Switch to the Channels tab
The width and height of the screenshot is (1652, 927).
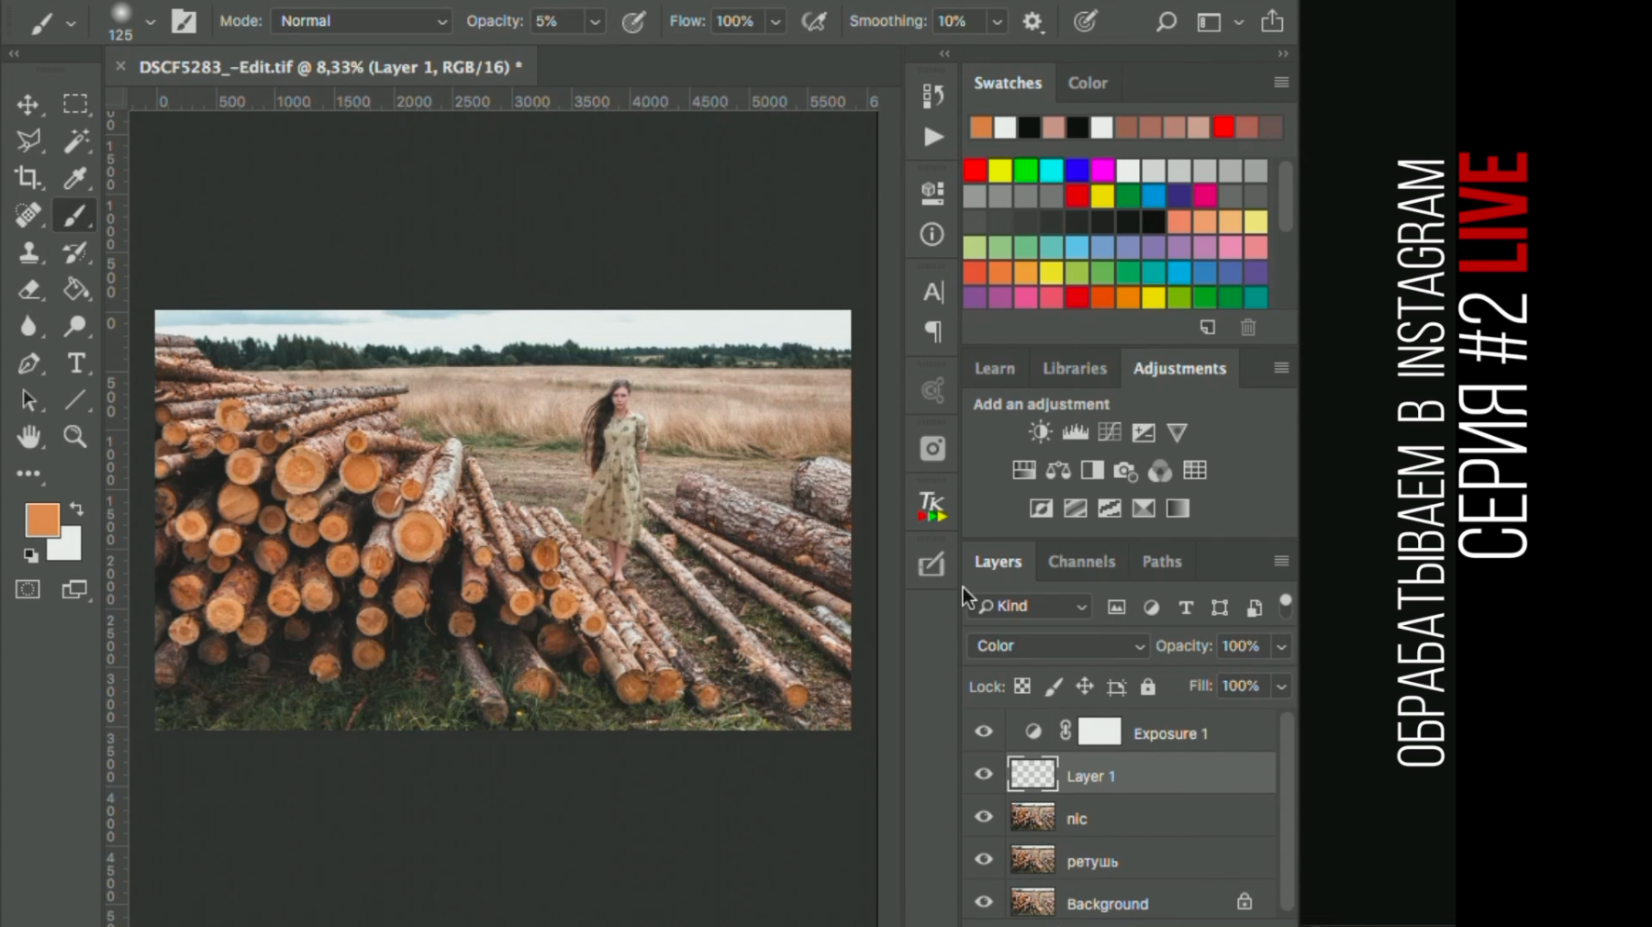[1081, 562]
